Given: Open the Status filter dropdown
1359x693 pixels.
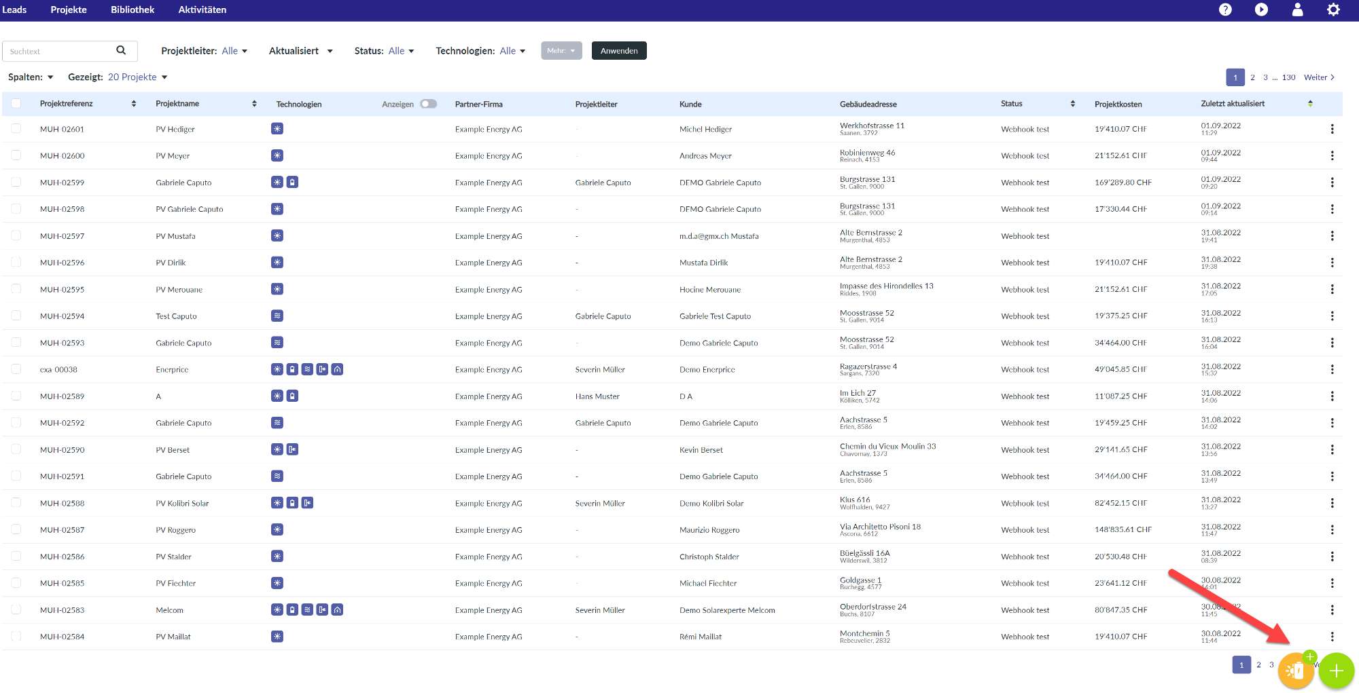Looking at the screenshot, I should pyautogui.click(x=384, y=51).
